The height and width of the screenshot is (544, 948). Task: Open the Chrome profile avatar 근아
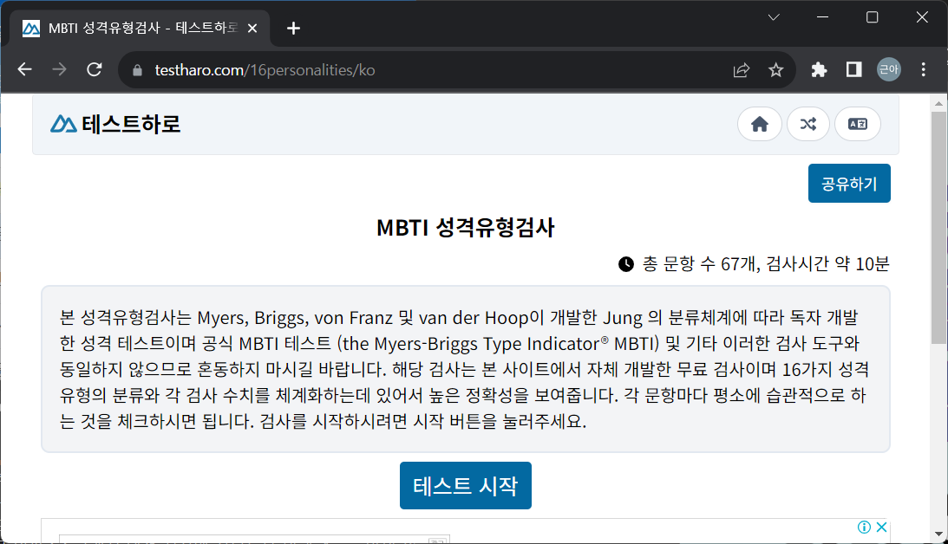coord(888,69)
